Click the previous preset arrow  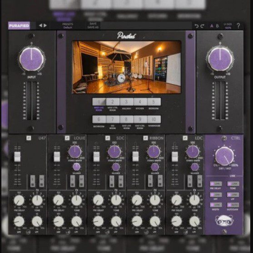[x=41, y=25]
